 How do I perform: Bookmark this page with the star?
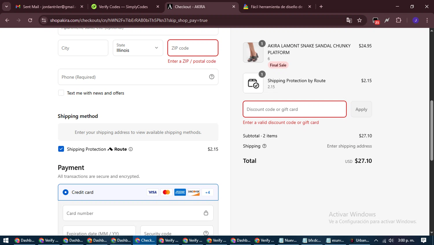pyautogui.click(x=359, y=20)
